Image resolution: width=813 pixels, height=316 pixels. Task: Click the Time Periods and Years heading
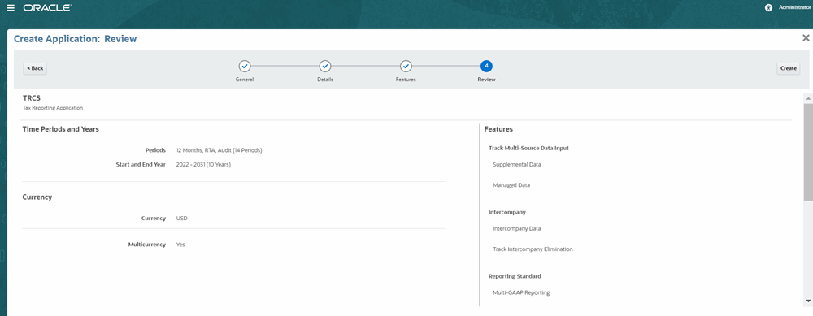click(x=61, y=129)
